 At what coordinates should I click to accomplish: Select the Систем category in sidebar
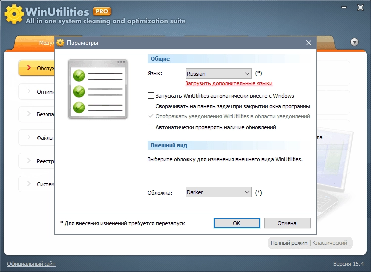37,184
